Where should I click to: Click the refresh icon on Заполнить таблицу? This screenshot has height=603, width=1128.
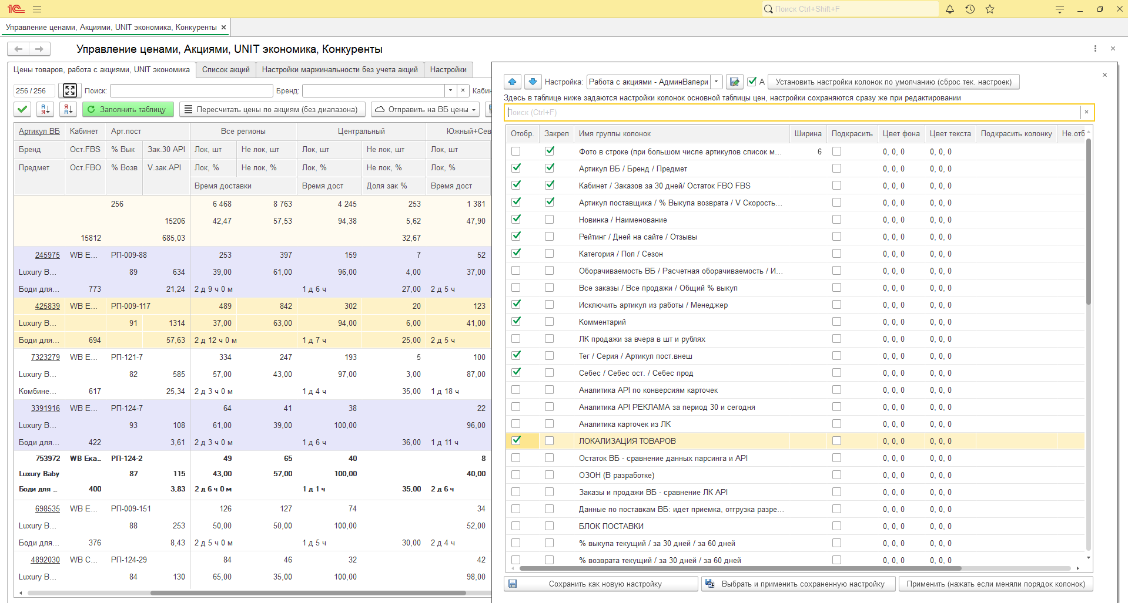click(91, 109)
